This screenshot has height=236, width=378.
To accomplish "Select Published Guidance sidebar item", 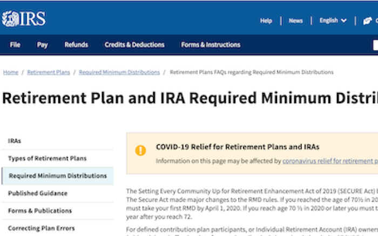I will (x=57, y=193).
